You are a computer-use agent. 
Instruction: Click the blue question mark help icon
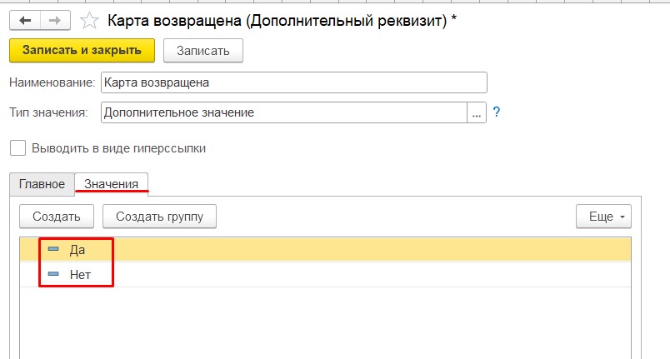tap(497, 112)
